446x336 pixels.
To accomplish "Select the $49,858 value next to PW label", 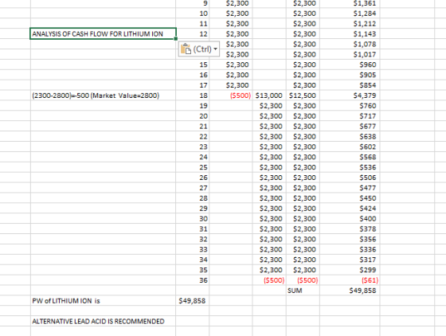I will (x=192, y=301).
